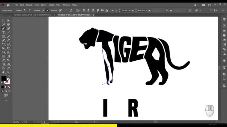Open rotate view angle dropdown

[35, 122]
